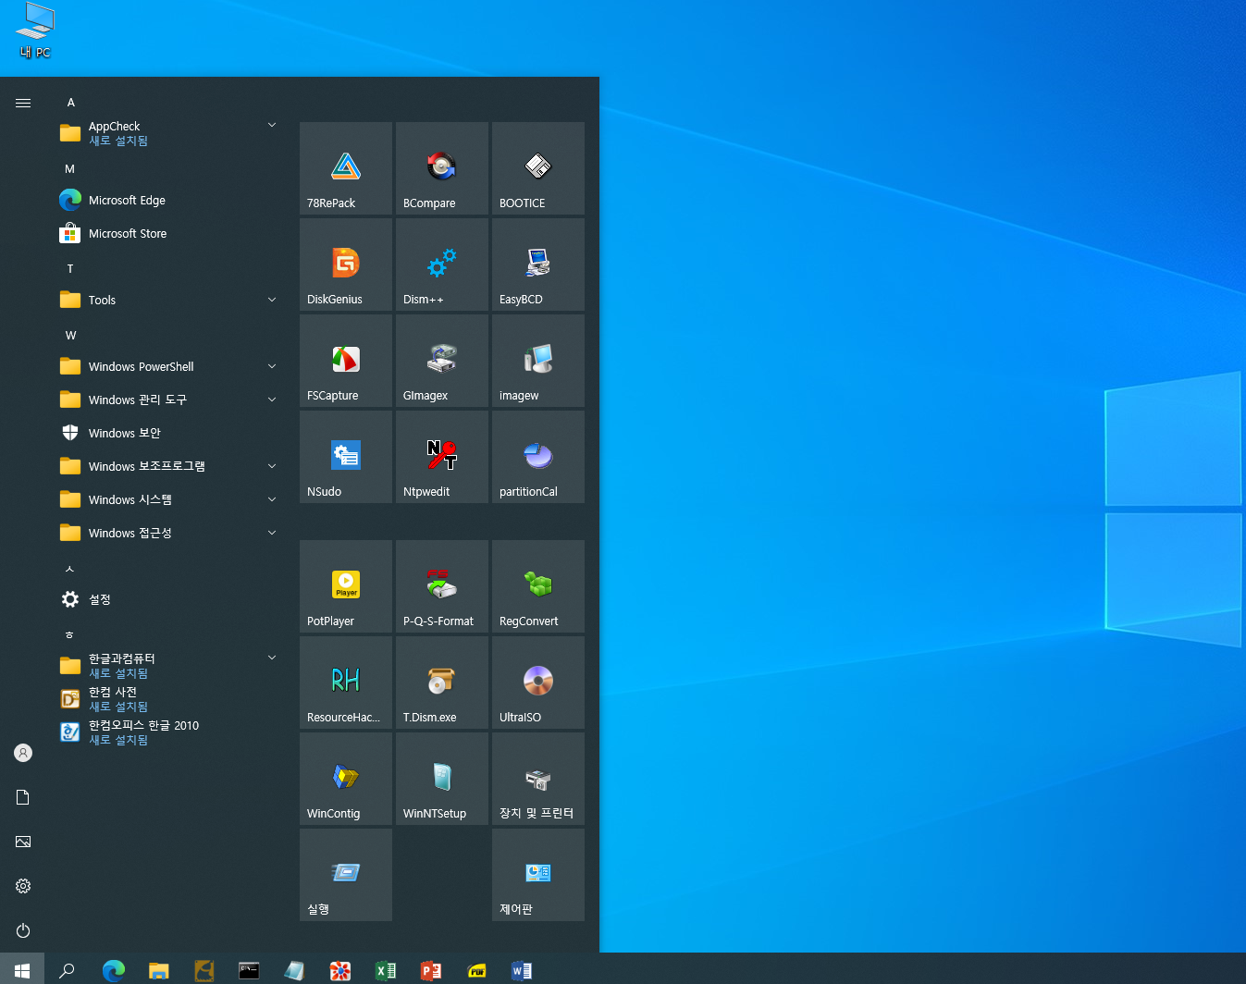Open Command Prompt taskbar icon

(x=249, y=970)
